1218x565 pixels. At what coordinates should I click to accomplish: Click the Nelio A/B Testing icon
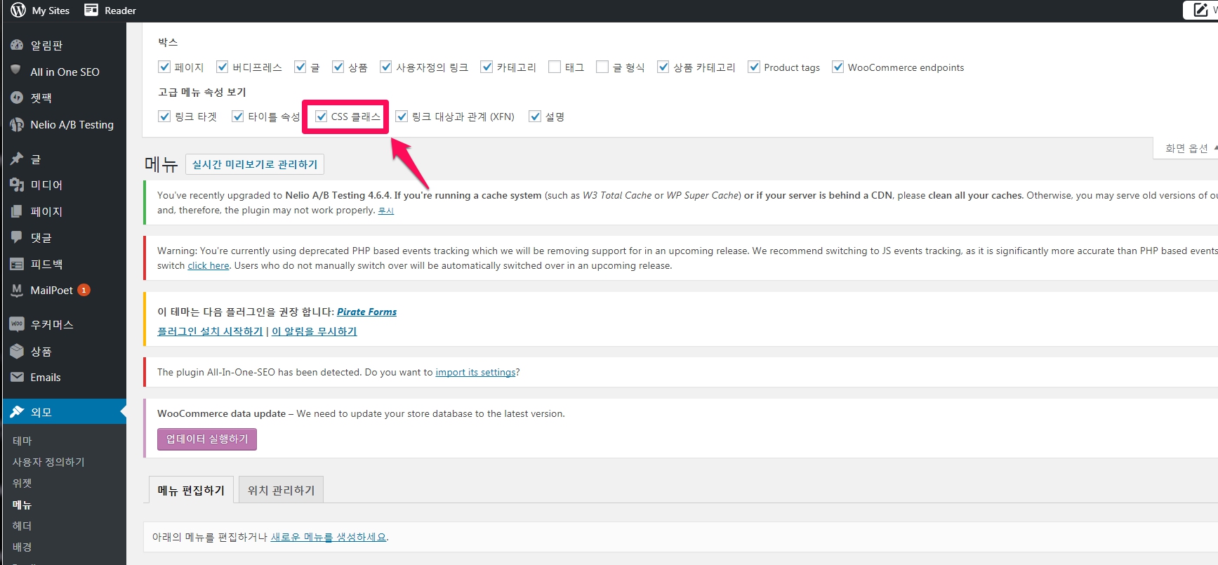pyautogui.click(x=17, y=124)
